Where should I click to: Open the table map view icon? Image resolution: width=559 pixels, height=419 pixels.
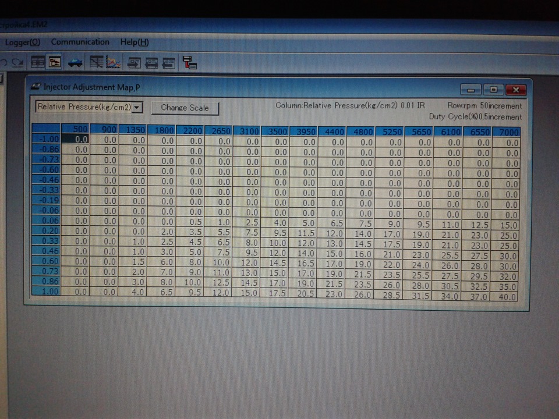[37, 62]
